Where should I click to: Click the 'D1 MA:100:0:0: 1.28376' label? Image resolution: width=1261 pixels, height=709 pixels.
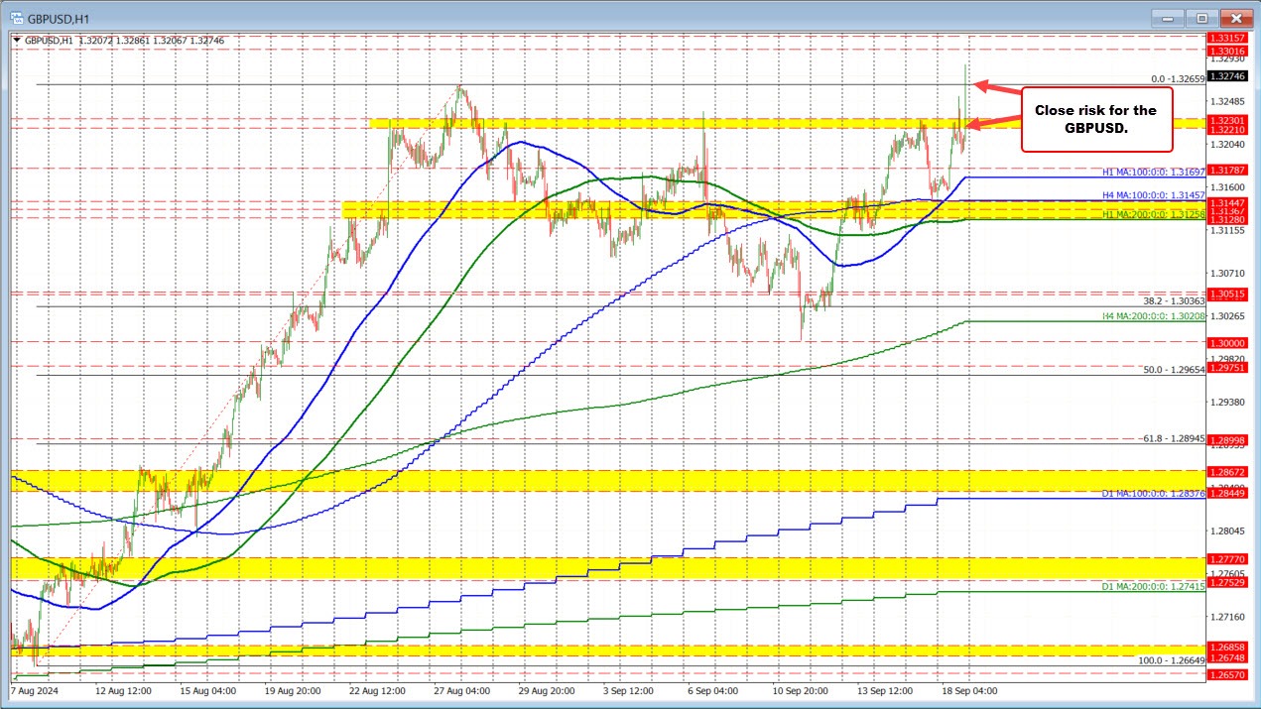(x=1153, y=494)
